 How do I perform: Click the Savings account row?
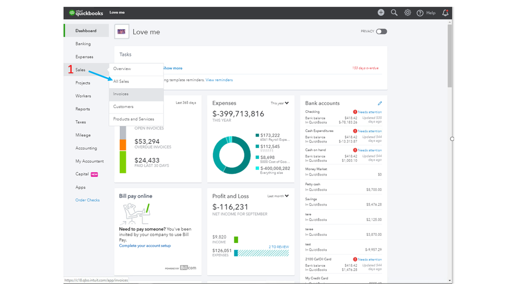[343, 202]
